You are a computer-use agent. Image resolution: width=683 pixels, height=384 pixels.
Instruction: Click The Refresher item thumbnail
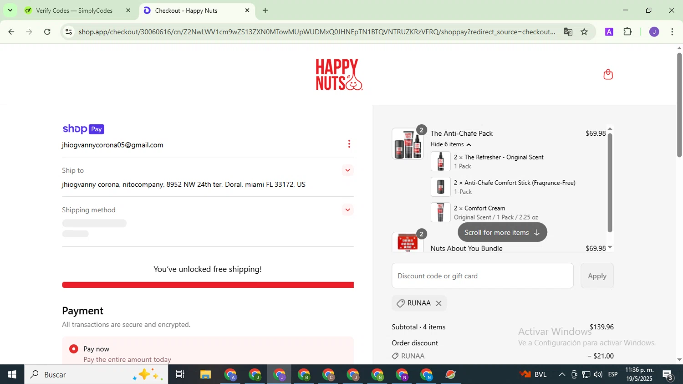coord(440,161)
